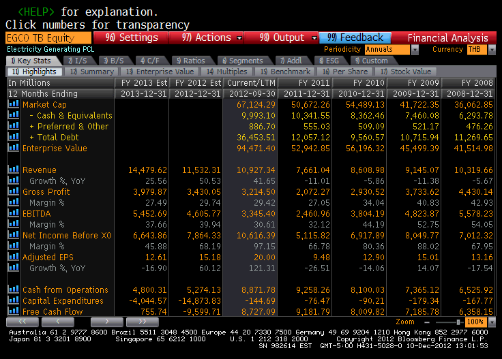Jump to first periods with << button

[23, 322]
